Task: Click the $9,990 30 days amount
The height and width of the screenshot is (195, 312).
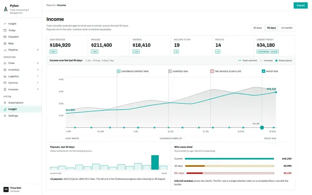Action: [288, 166]
